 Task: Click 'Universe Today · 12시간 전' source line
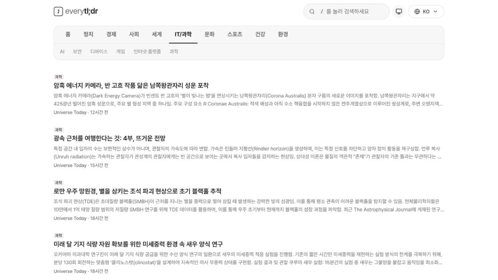tap(81, 112)
